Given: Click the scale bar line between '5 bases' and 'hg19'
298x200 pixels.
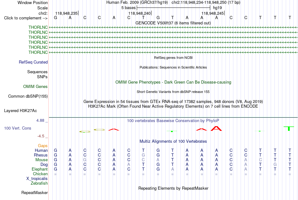Looking at the screenshot, I should pyautogui.click(x=173, y=8).
